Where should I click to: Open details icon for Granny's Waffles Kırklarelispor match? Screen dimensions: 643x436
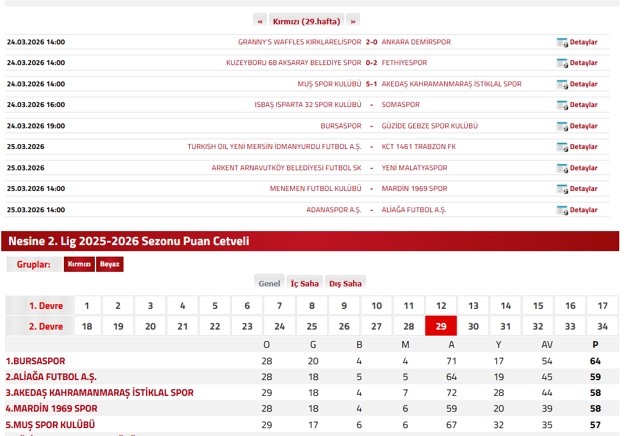[x=562, y=43]
